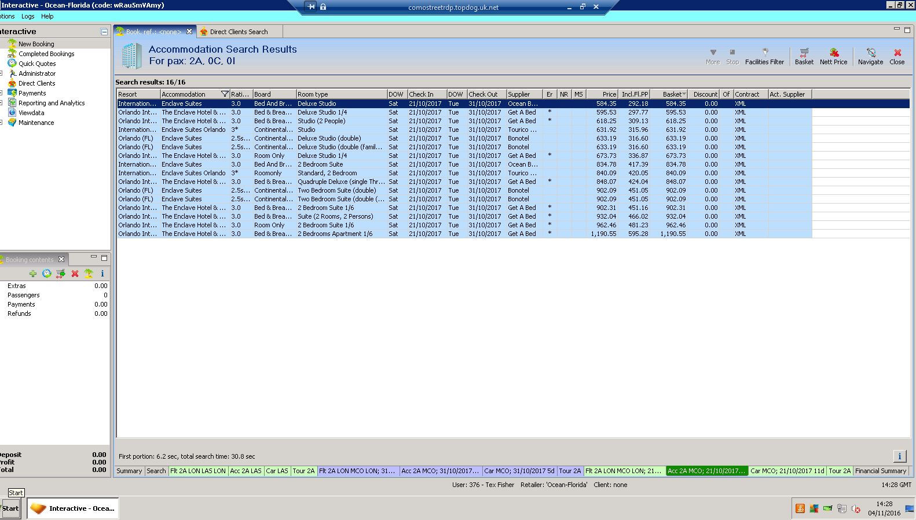Open the Car LAS tab

[x=277, y=471]
